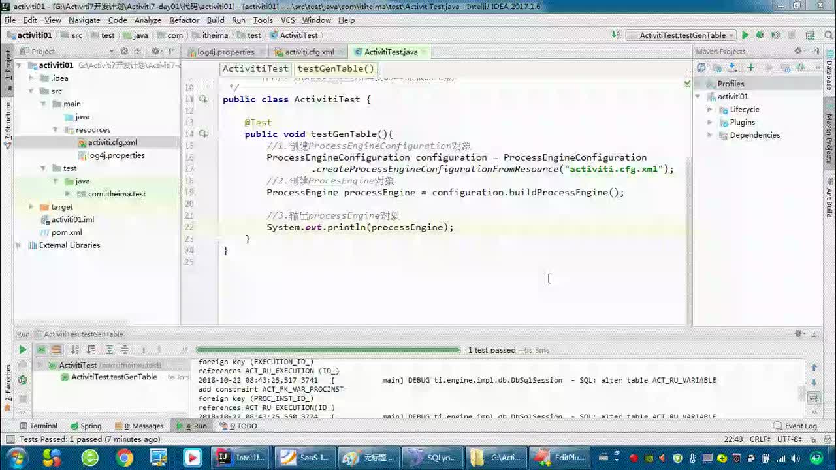Open the Event Log

point(796,426)
